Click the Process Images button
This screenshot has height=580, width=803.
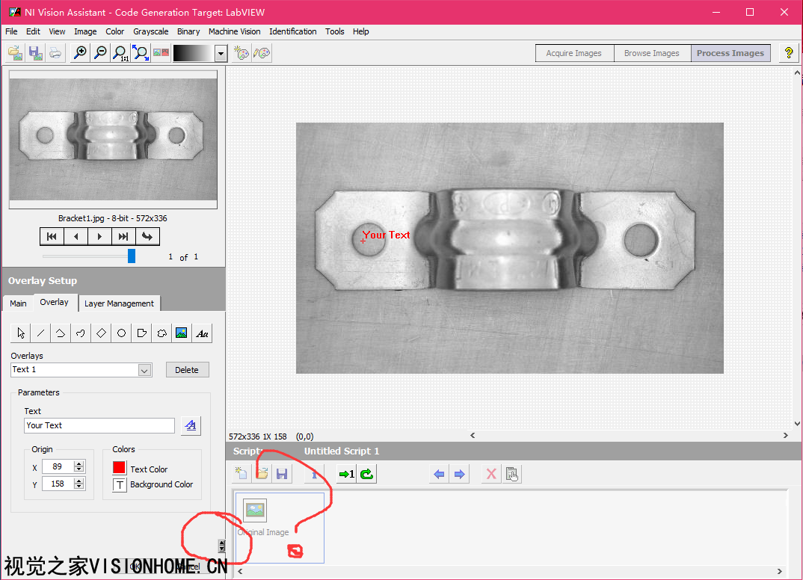point(730,53)
